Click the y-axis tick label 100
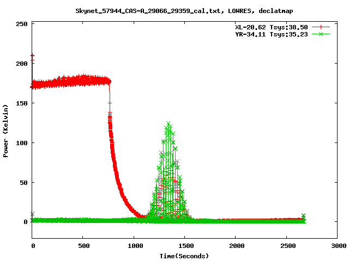349x261 pixels. (22, 143)
